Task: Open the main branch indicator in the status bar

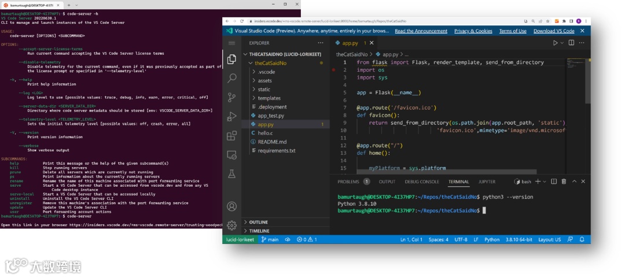Action: (x=270, y=239)
